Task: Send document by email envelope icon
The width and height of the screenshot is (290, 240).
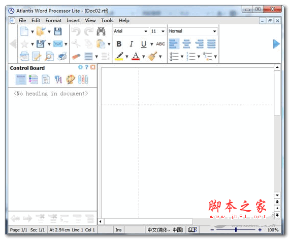Action: pyautogui.click(x=58, y=44)
